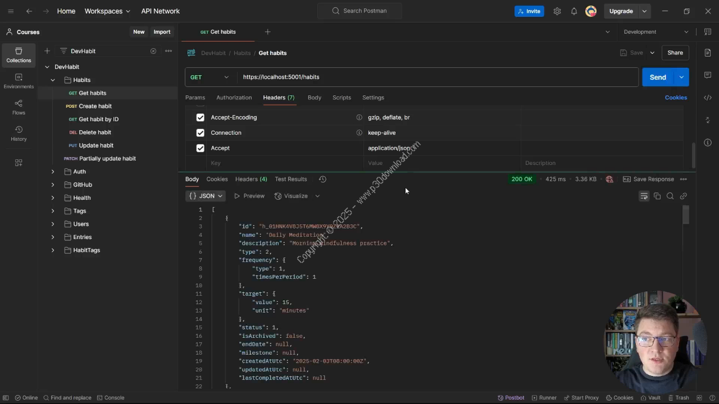Open the Environments sidebar panel
Image resolution: width=719 pixels, height=404 pixels.
(x=19, y=81)
